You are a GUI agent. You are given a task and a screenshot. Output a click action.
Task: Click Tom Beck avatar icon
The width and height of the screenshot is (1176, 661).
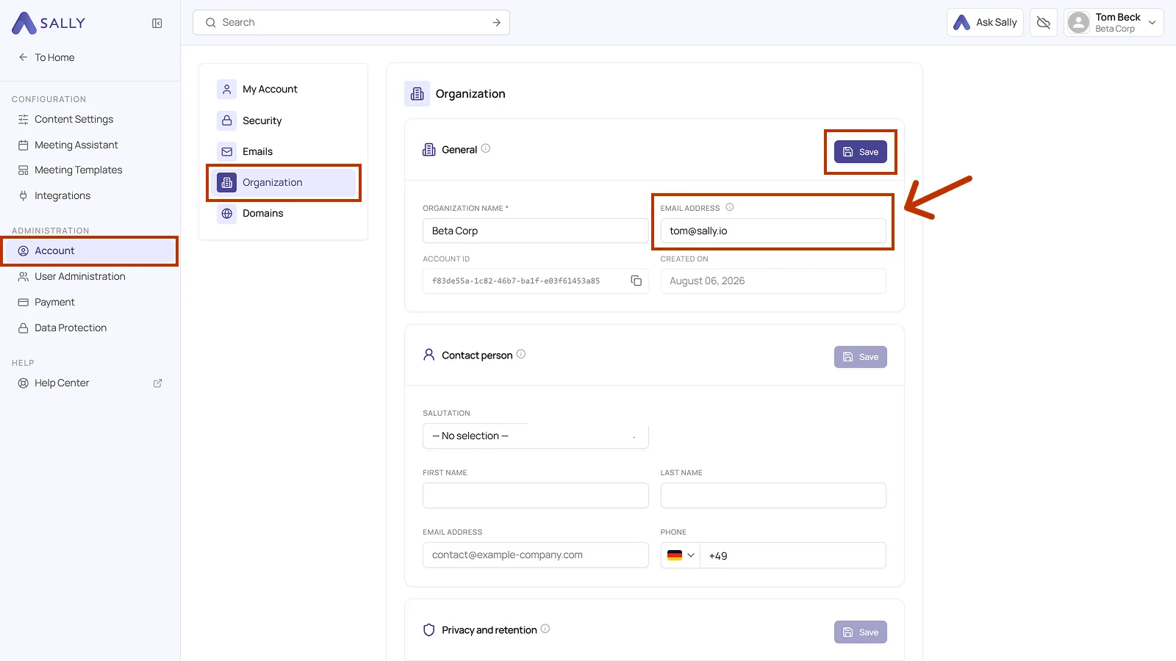pyautogui.click(x=1078, y=23)
